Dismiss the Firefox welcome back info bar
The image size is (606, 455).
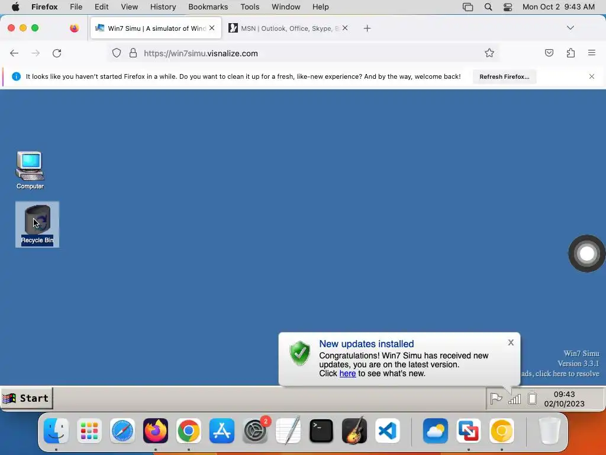[x=592, y=76]
